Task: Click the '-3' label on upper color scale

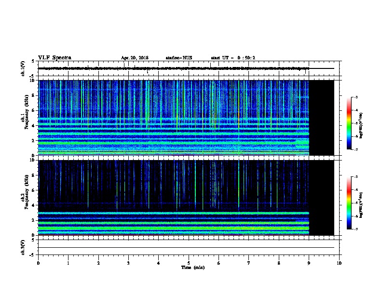Action: (x=355, y=97)
